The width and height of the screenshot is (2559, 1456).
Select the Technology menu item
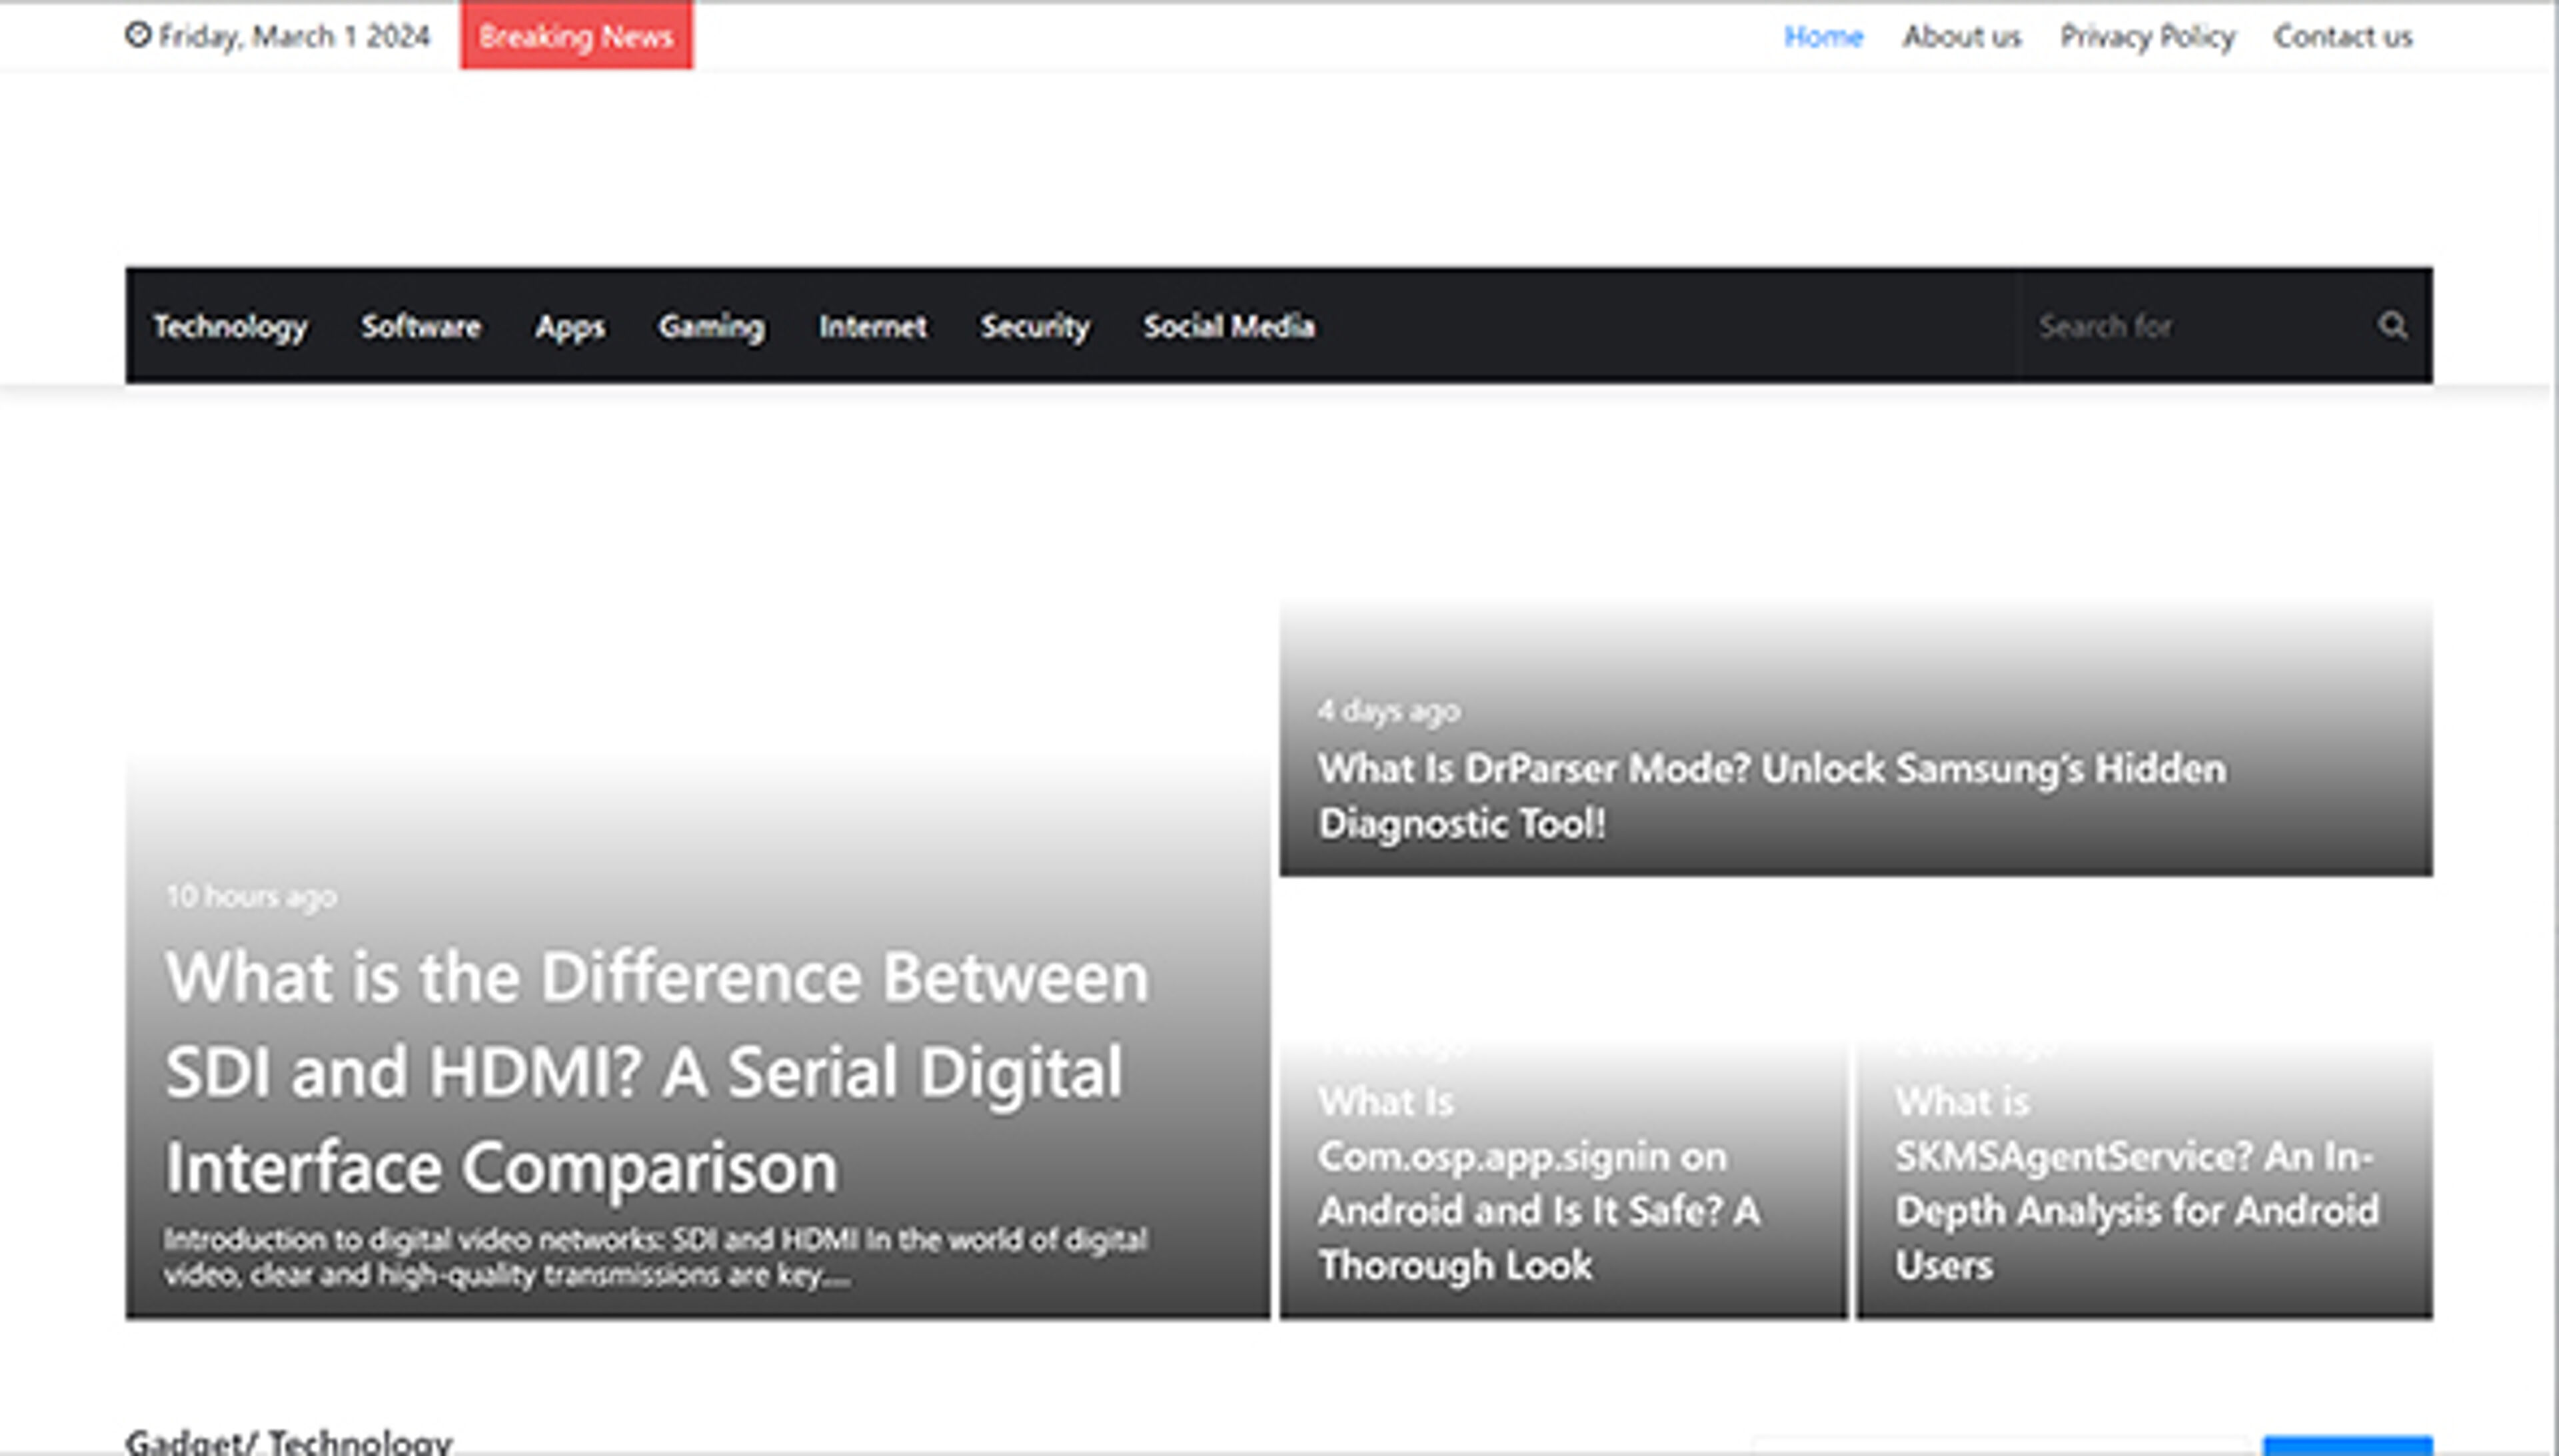(x=230, y=326)
